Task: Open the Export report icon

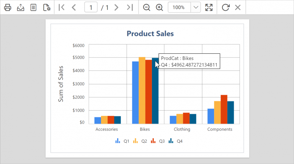Action: 21,7
